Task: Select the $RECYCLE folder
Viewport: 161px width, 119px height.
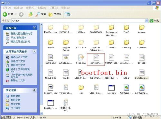Action: 66,29
